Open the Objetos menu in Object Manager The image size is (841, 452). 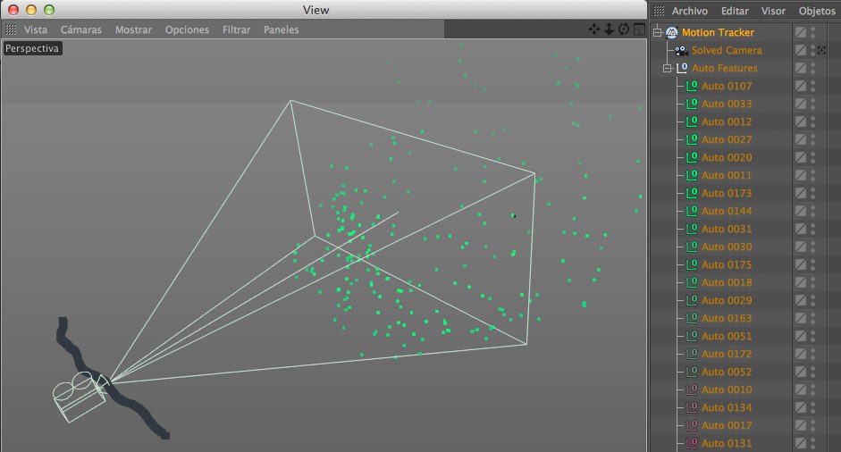pos(817,11)
